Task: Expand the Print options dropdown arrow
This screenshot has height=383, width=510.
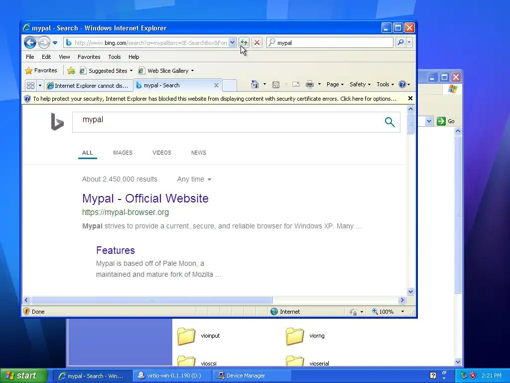Action: click(x=319, y=84)
